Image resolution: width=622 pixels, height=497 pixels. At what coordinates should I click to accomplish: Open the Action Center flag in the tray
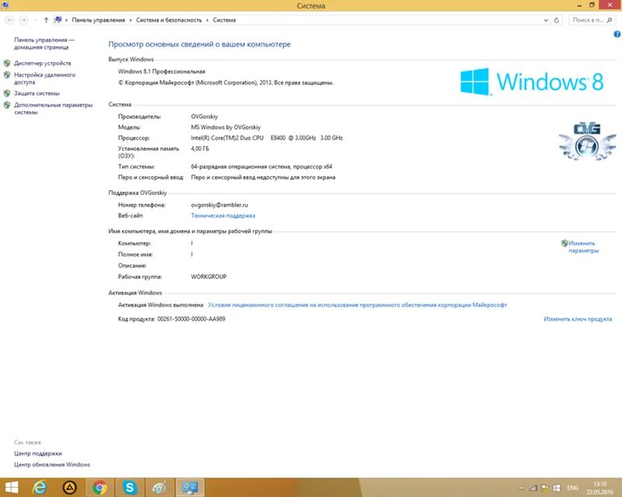pos(545,488)
